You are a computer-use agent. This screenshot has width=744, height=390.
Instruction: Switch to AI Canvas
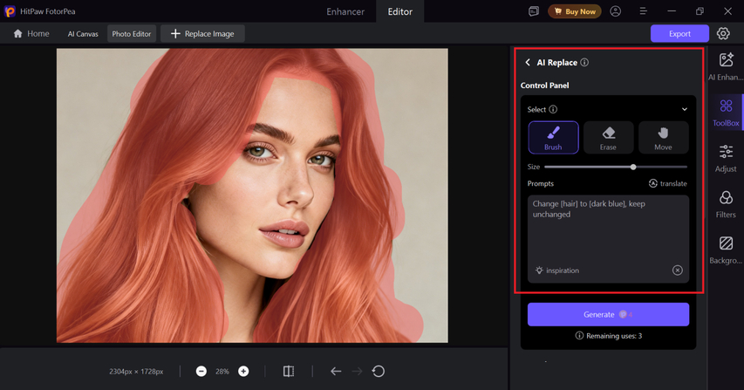coord(83,34)
